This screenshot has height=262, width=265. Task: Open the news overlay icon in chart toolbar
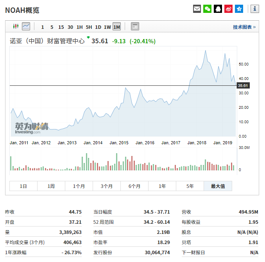[x=135, y=27]
